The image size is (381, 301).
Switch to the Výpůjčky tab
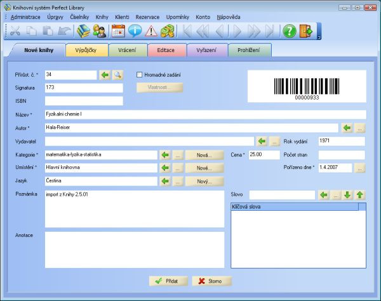click(87, 50)
